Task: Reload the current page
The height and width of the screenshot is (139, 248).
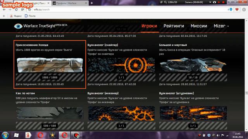Action: tap(16, 10)
